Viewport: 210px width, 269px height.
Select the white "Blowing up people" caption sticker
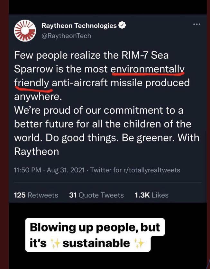(95, 235)
